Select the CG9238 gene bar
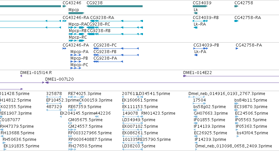Viewport: 279px width, 151px height. coord(115,6)
